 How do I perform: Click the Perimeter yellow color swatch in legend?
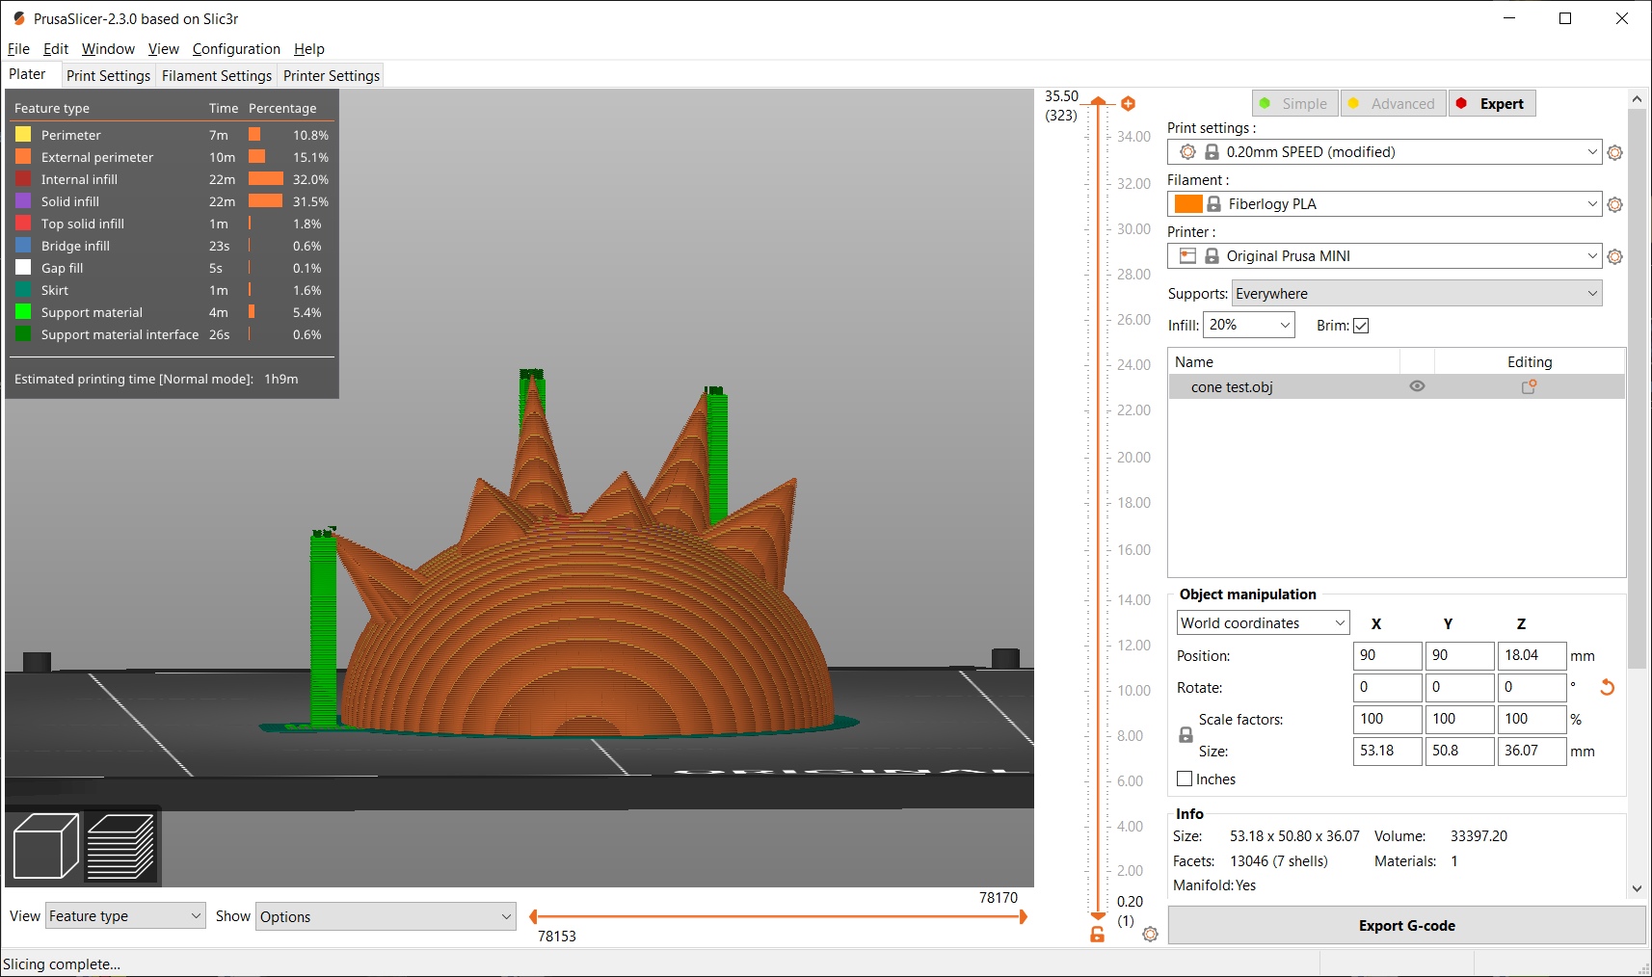(23, 135)
